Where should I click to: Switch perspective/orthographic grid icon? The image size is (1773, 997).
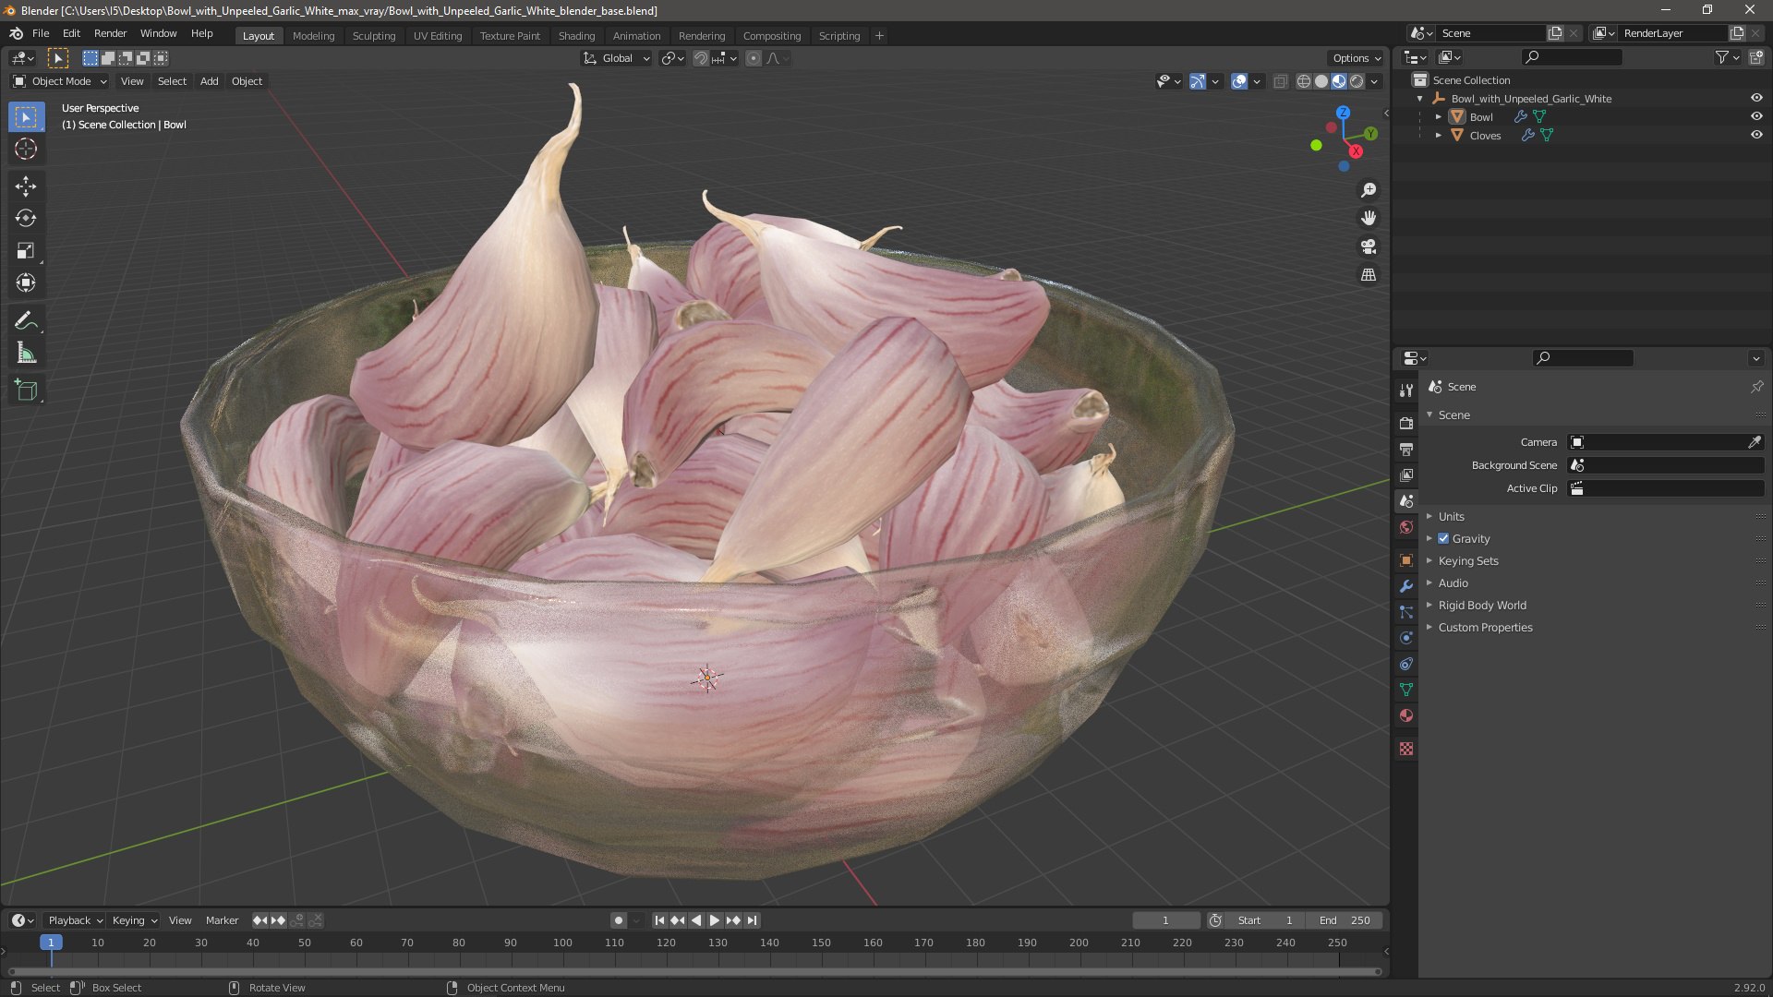click(1369, 275)
